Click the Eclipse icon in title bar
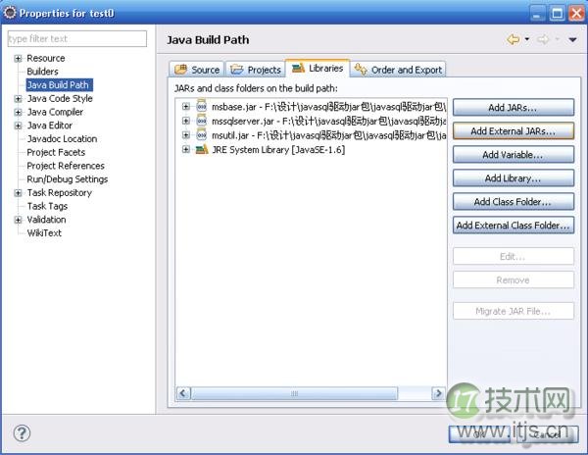Image resolution: width=588 pixels, height=455 pixels. (x=10, y=13)
